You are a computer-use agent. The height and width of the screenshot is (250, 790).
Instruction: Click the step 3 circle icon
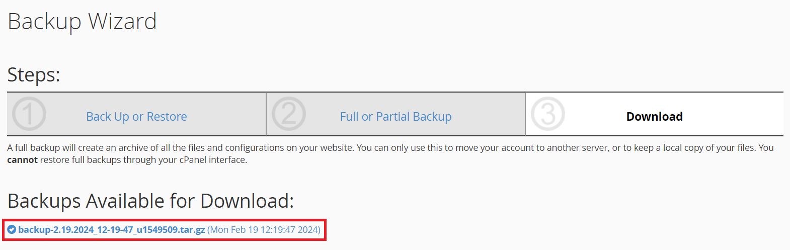pos(548,114)
